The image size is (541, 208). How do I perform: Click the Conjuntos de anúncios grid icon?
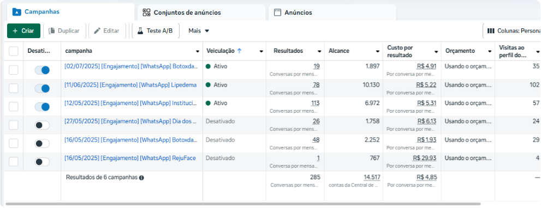[147, 13]
